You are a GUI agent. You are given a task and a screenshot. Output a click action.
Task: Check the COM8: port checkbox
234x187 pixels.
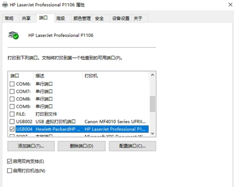(12, 99)
